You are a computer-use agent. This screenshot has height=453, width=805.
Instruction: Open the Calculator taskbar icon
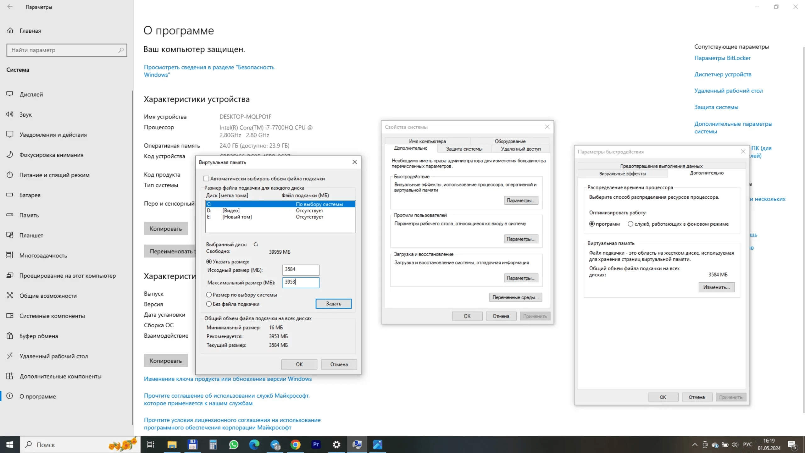pos(213,445)
